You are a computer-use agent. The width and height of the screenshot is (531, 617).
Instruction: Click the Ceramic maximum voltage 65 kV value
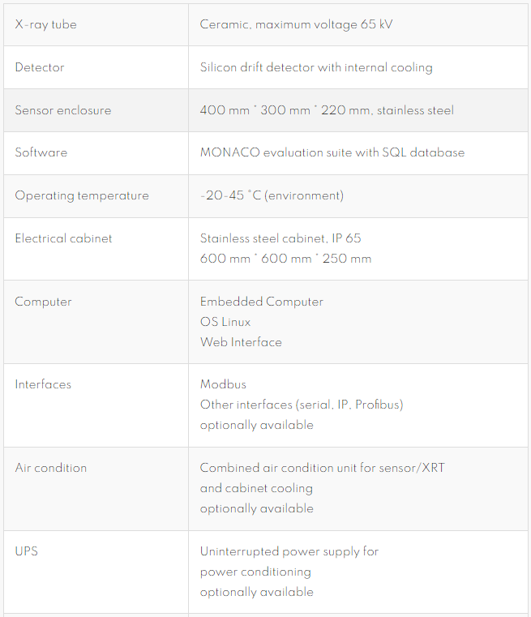point(296,24)
